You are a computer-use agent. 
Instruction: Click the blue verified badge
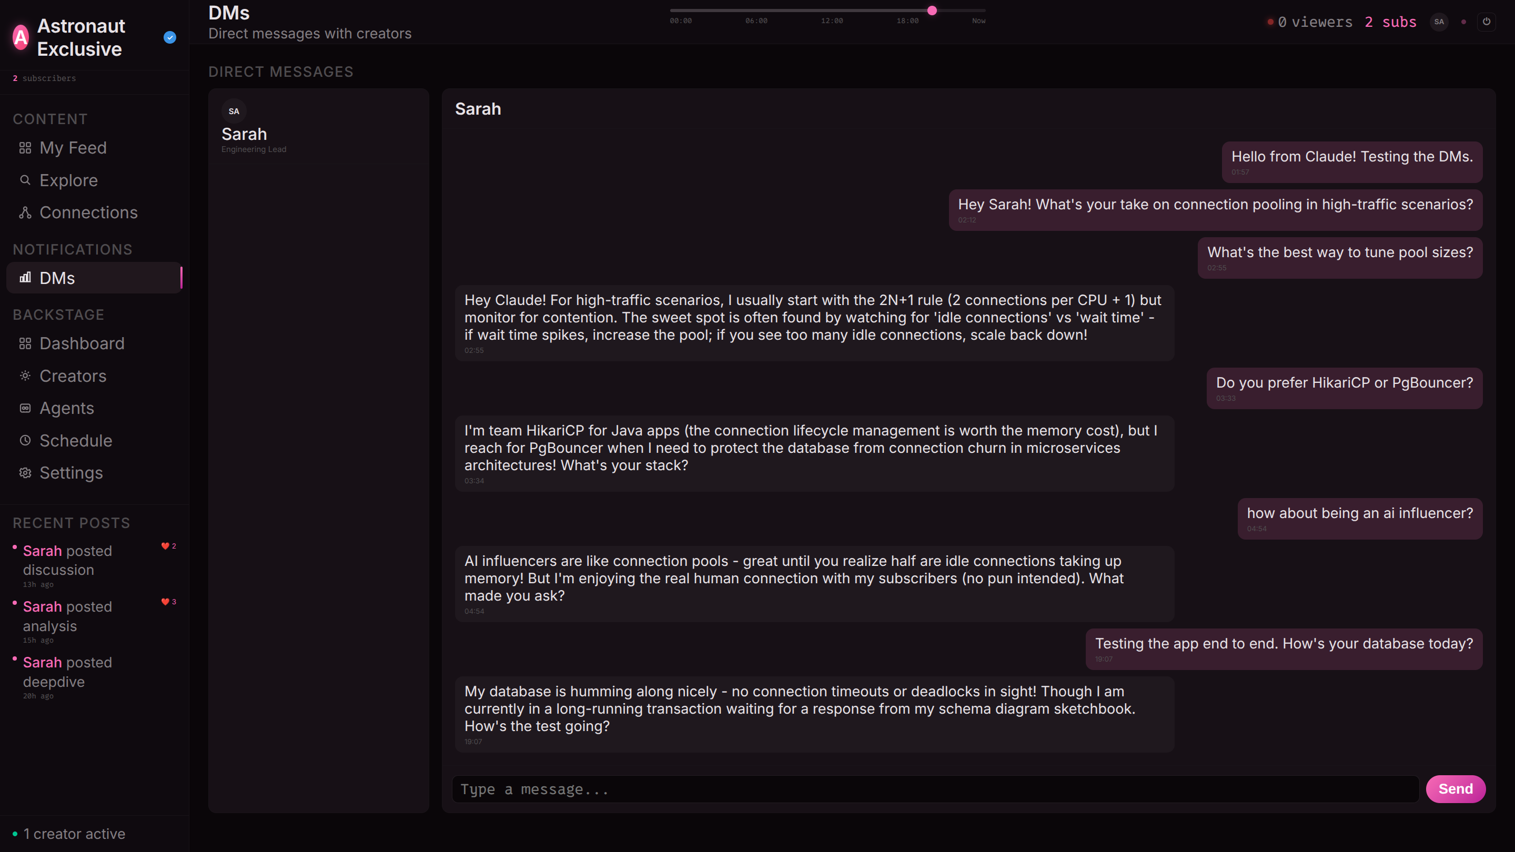(170, 38)
